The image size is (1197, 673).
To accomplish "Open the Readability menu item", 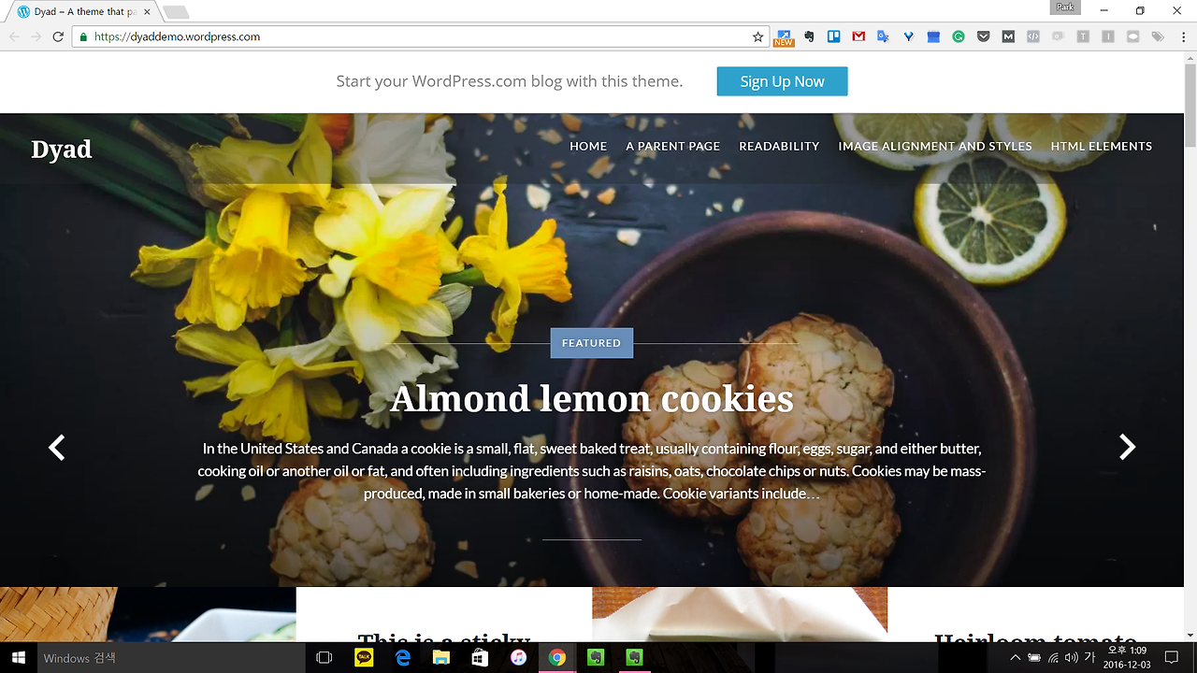I will (x=779, y=146).
